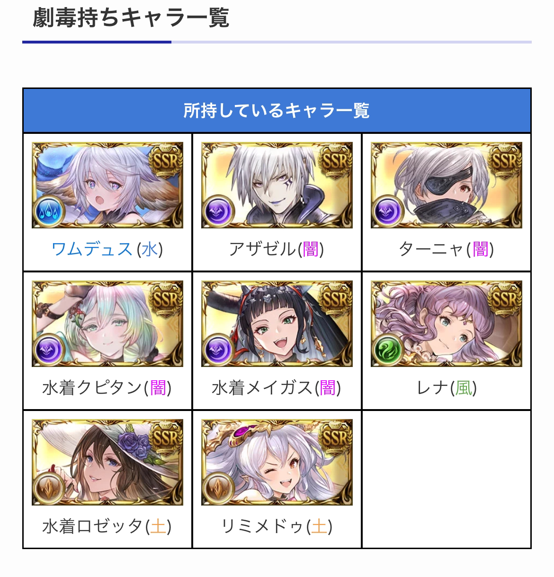The width and height of the screenshot is (554, 577).
Task: Click the 水着ロゼッタ character portrait
Action: pyautogui.click(x=107, y=462)
